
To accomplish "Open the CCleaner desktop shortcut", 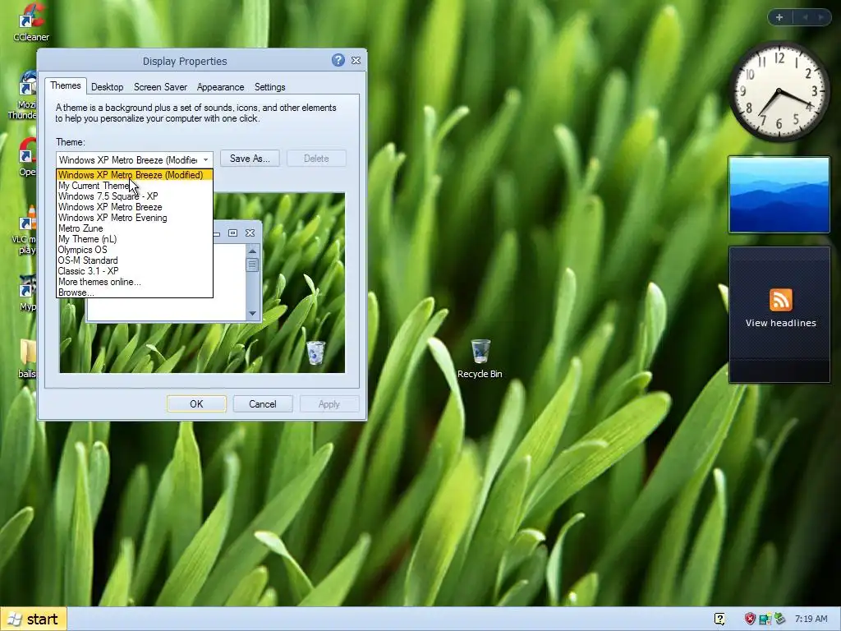I will click(31, 21).
